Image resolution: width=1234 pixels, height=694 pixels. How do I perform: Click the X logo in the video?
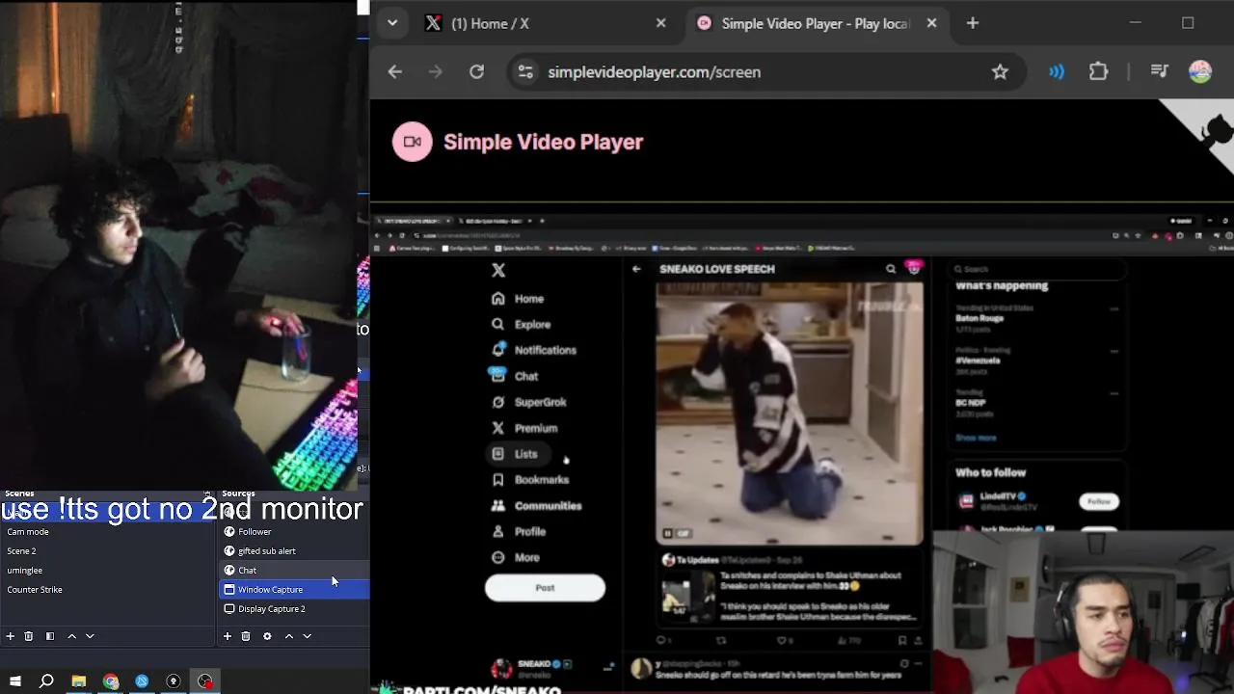(498, 271)
